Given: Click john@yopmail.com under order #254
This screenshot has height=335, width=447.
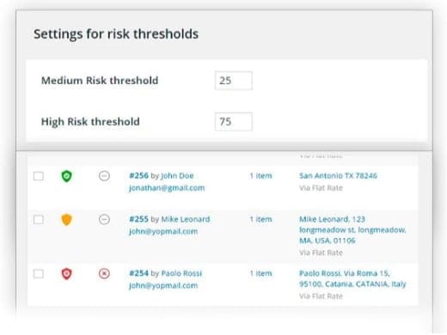Looking at the screenshot, I should [163, 285].
